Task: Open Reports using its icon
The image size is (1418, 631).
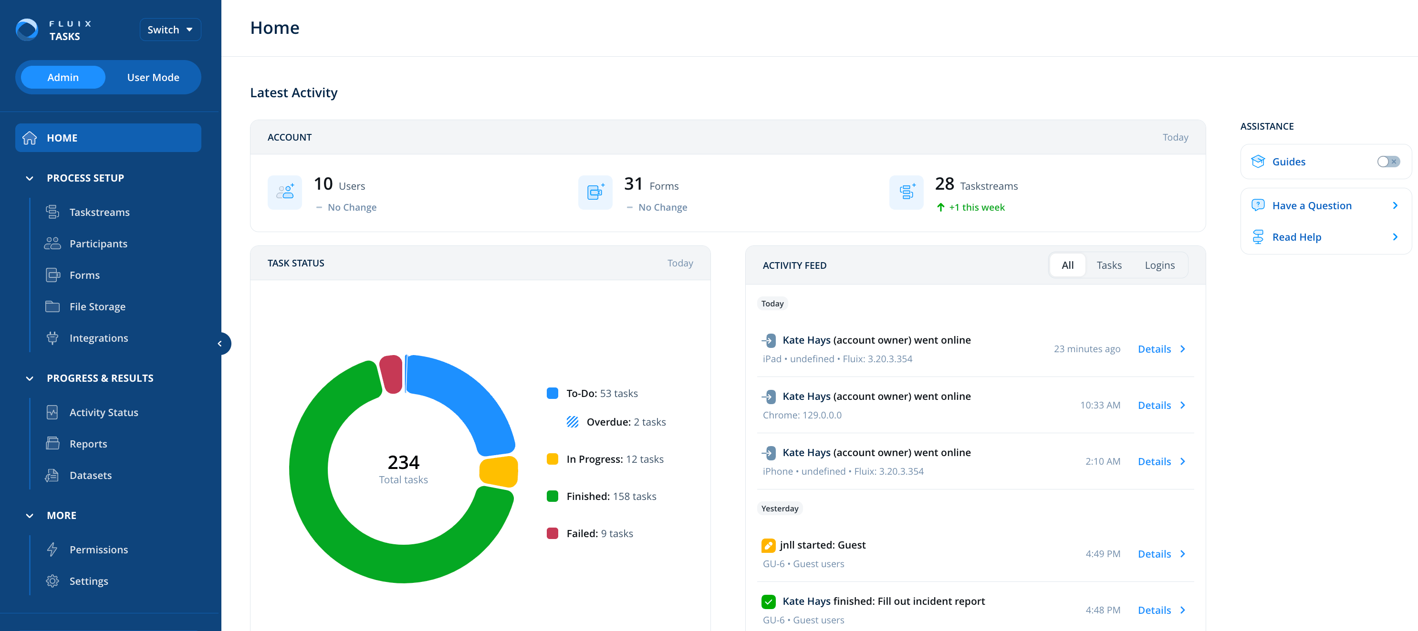Action: coord(52,443)
